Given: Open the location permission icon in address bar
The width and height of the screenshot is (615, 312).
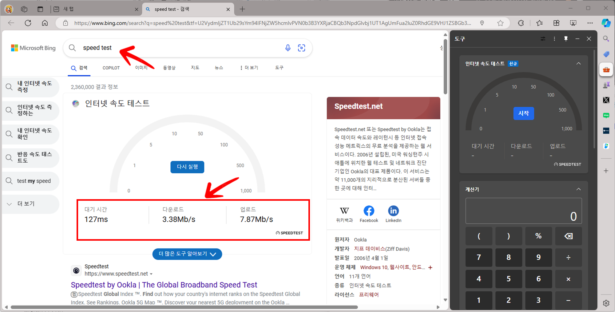Looking at the screenshot, I should tap(482, 23).
